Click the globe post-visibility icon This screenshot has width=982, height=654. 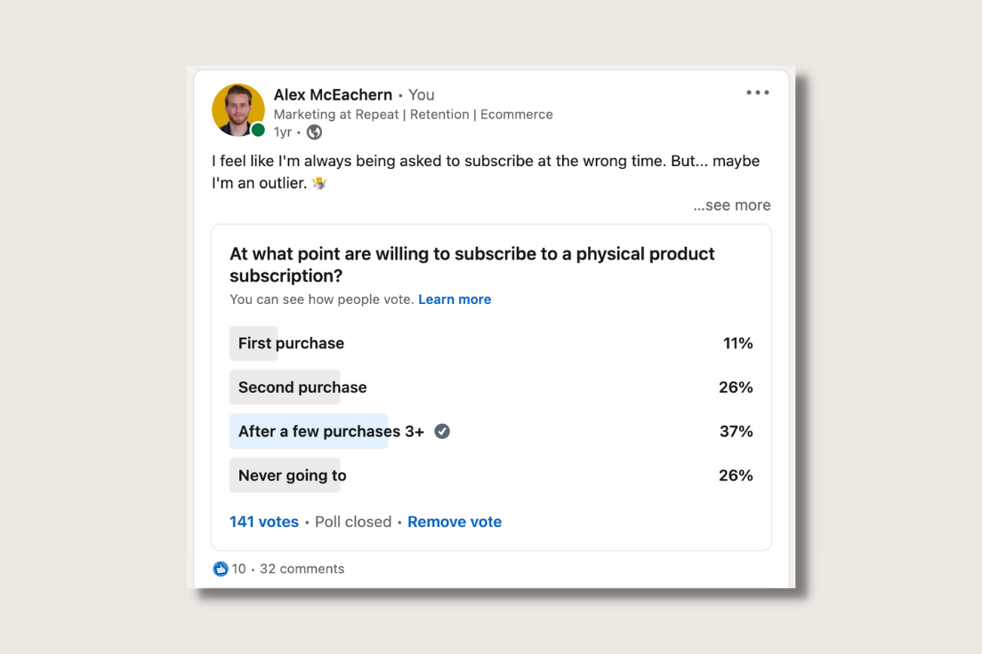tap(313, 132)
